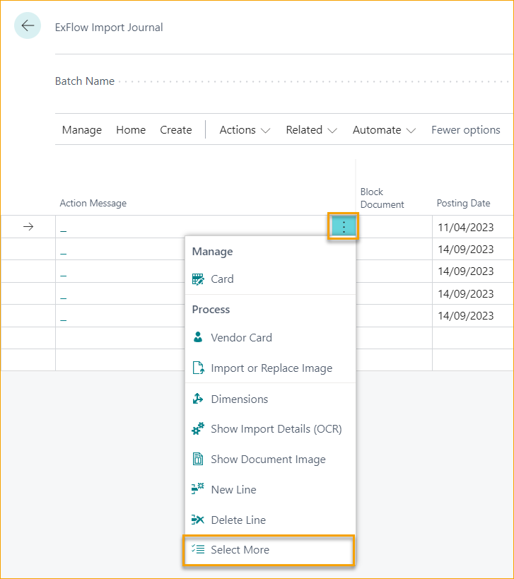
Task: Open the Manage menu
Action: [81, 129]
